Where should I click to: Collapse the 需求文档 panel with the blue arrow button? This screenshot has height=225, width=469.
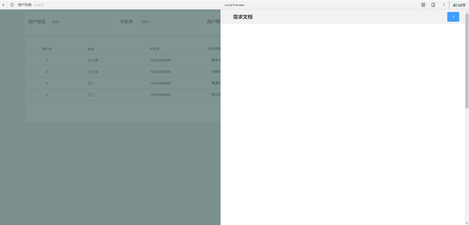453,17
